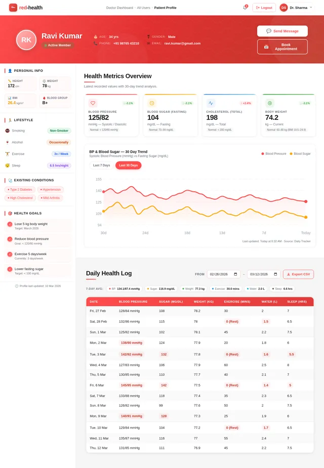Click the red-health logo icon

tap(13, 8)
